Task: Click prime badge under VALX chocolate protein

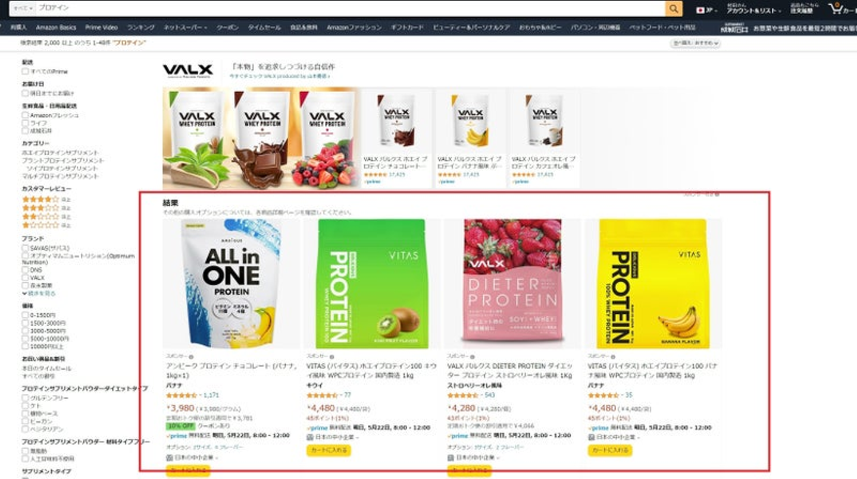Action: (x=371, y=181)
